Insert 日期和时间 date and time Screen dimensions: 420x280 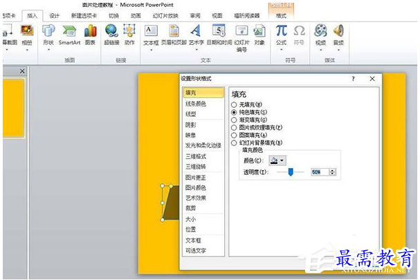pos(219,35)
